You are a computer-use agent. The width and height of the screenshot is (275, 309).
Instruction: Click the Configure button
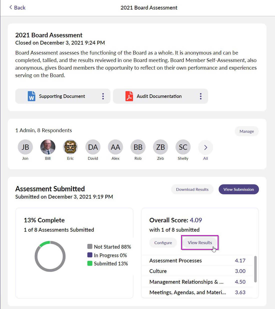[163, 243]
